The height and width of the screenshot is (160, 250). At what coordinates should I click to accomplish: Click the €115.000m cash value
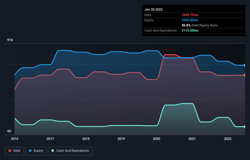190,30
